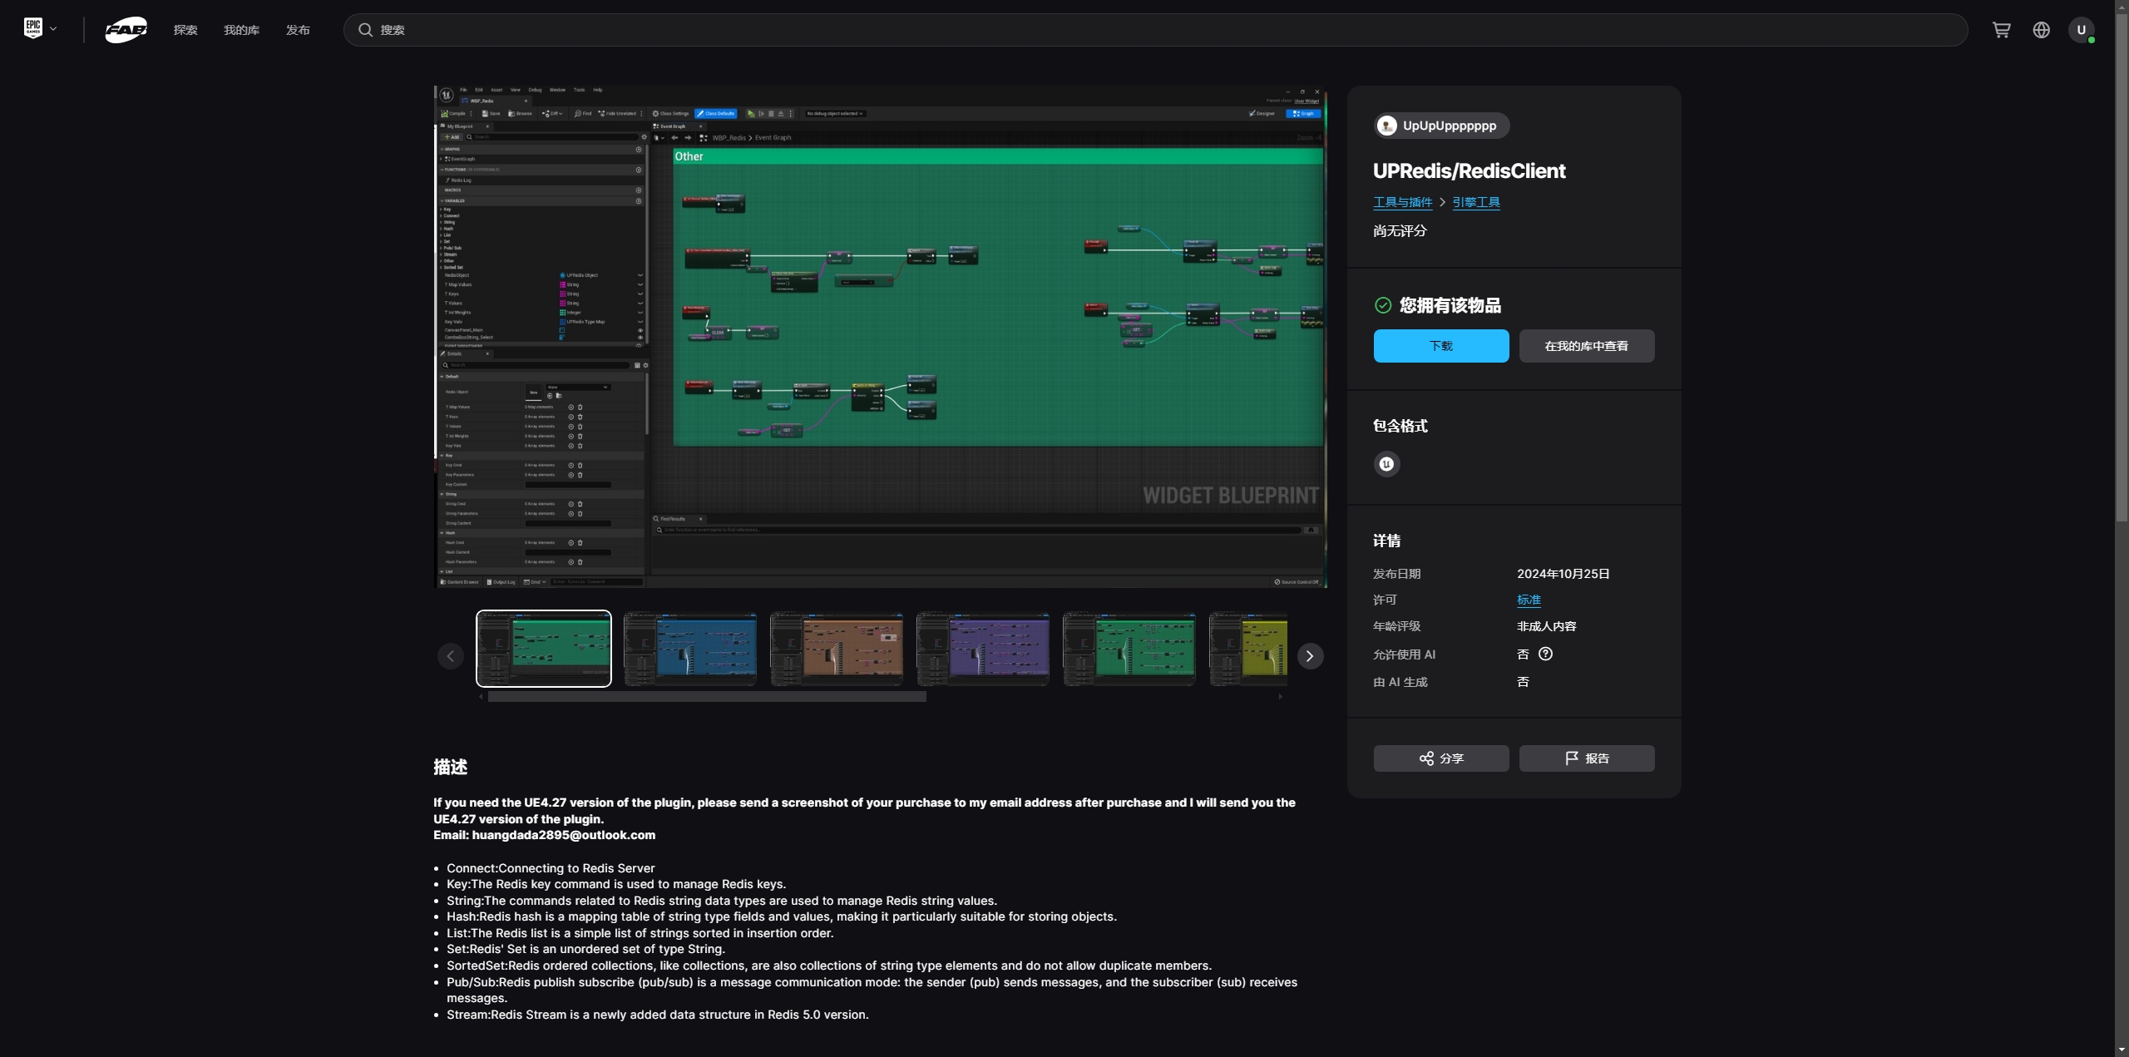2129x1057 pixels.
Task: Click the UpUpUppppppp seller avatar
Action: 1386,126
